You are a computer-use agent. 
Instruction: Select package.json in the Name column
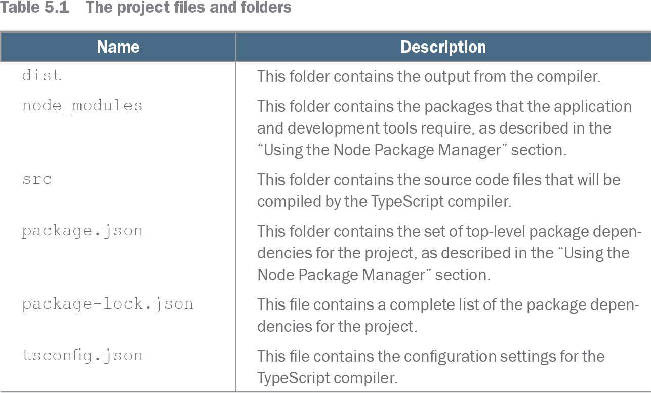tap(82, 231)
